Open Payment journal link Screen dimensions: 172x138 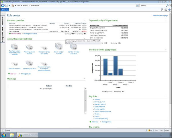[100, 104]
